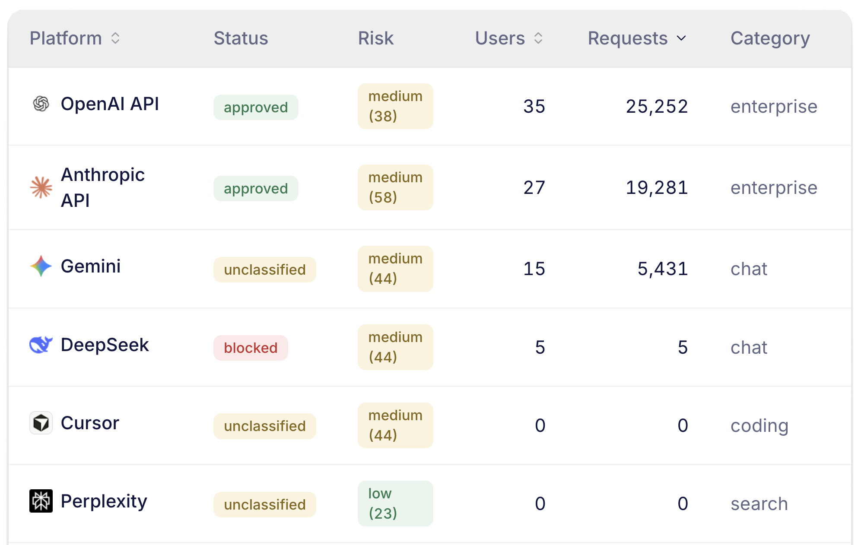Image resolution: width=858 pixels, height=545 pixels.
Task: Click the medium (38) risk badge
Action: click(x=395, y=106)
